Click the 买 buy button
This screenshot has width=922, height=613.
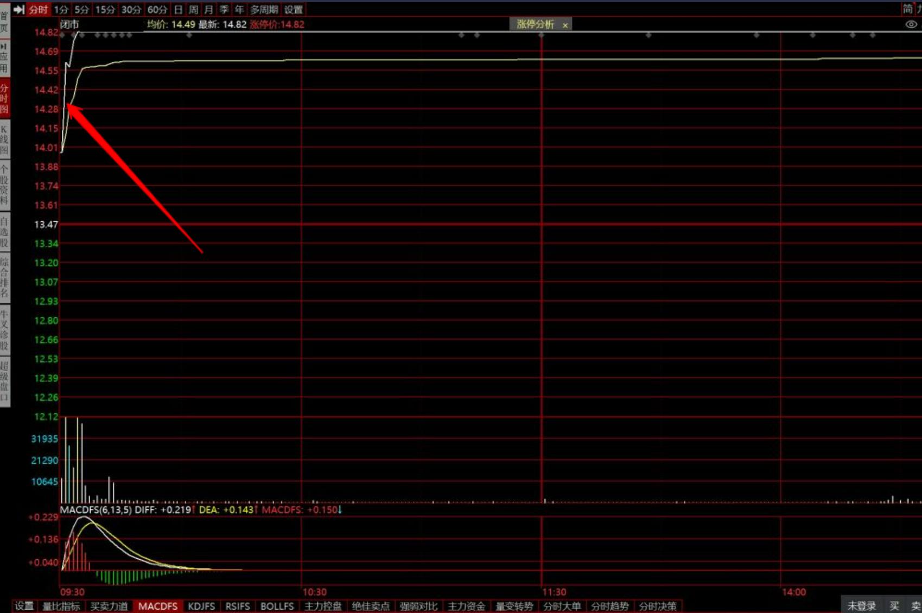pos(894,606)
